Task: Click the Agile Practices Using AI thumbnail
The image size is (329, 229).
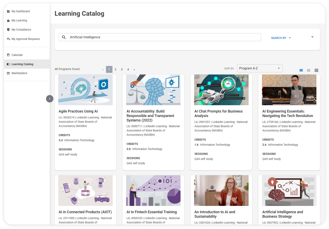Action: pos(86,90)
